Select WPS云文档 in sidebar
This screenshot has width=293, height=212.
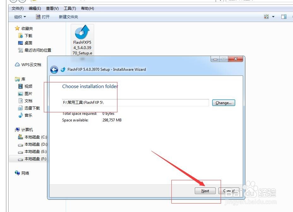[31, 64]
